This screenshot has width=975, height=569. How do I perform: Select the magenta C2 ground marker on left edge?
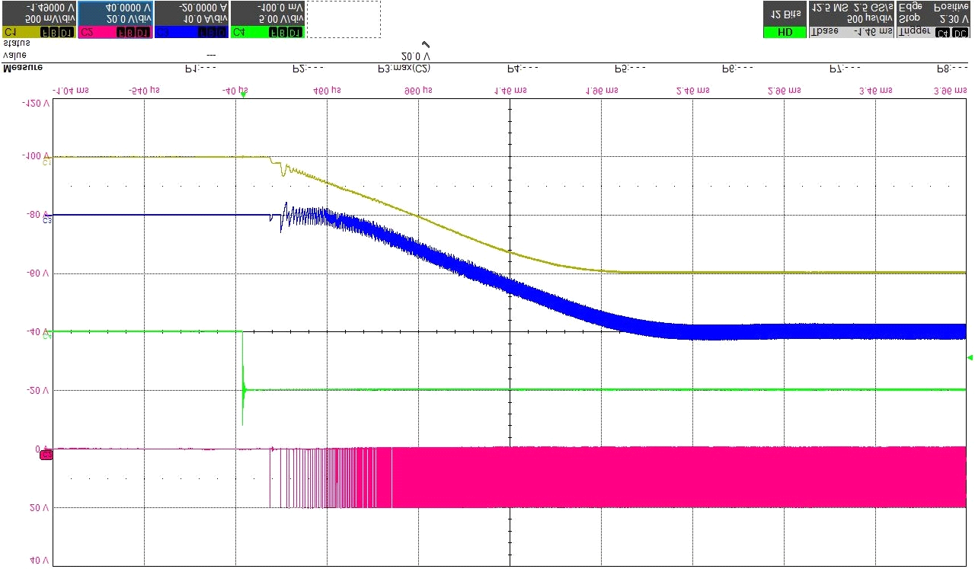point(46,454)
